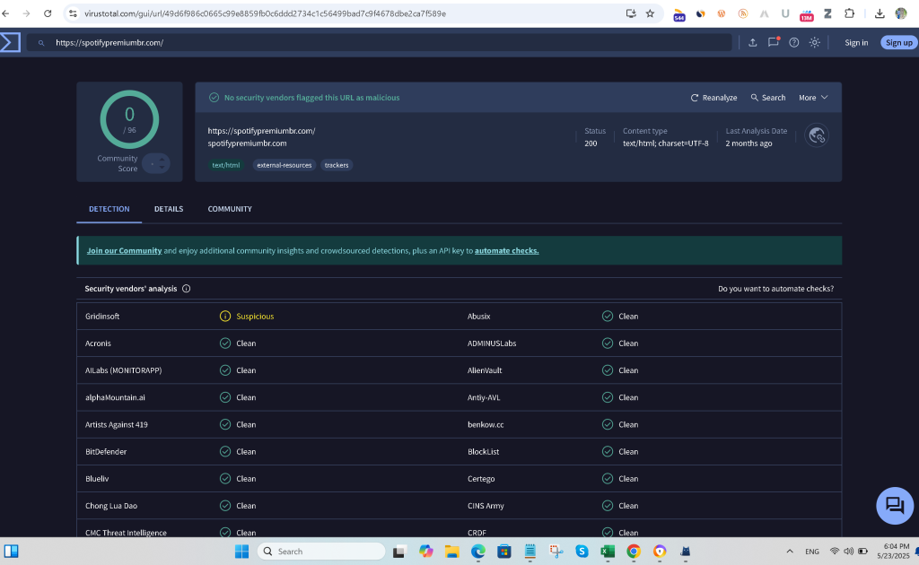Click the alphaMountain.ai vendor name
Viewport: 919px width, 565px height.
pos(115,397)
